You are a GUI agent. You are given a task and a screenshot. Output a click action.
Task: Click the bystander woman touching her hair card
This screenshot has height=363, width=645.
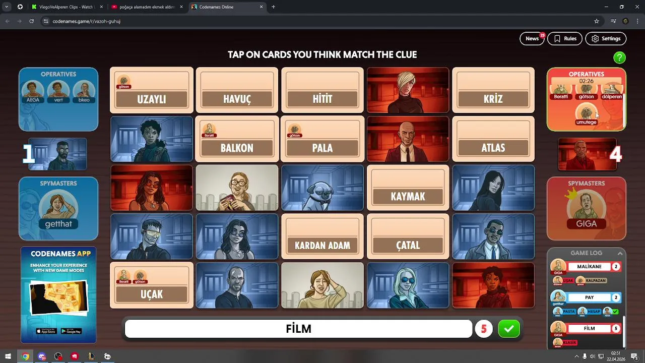322,285
